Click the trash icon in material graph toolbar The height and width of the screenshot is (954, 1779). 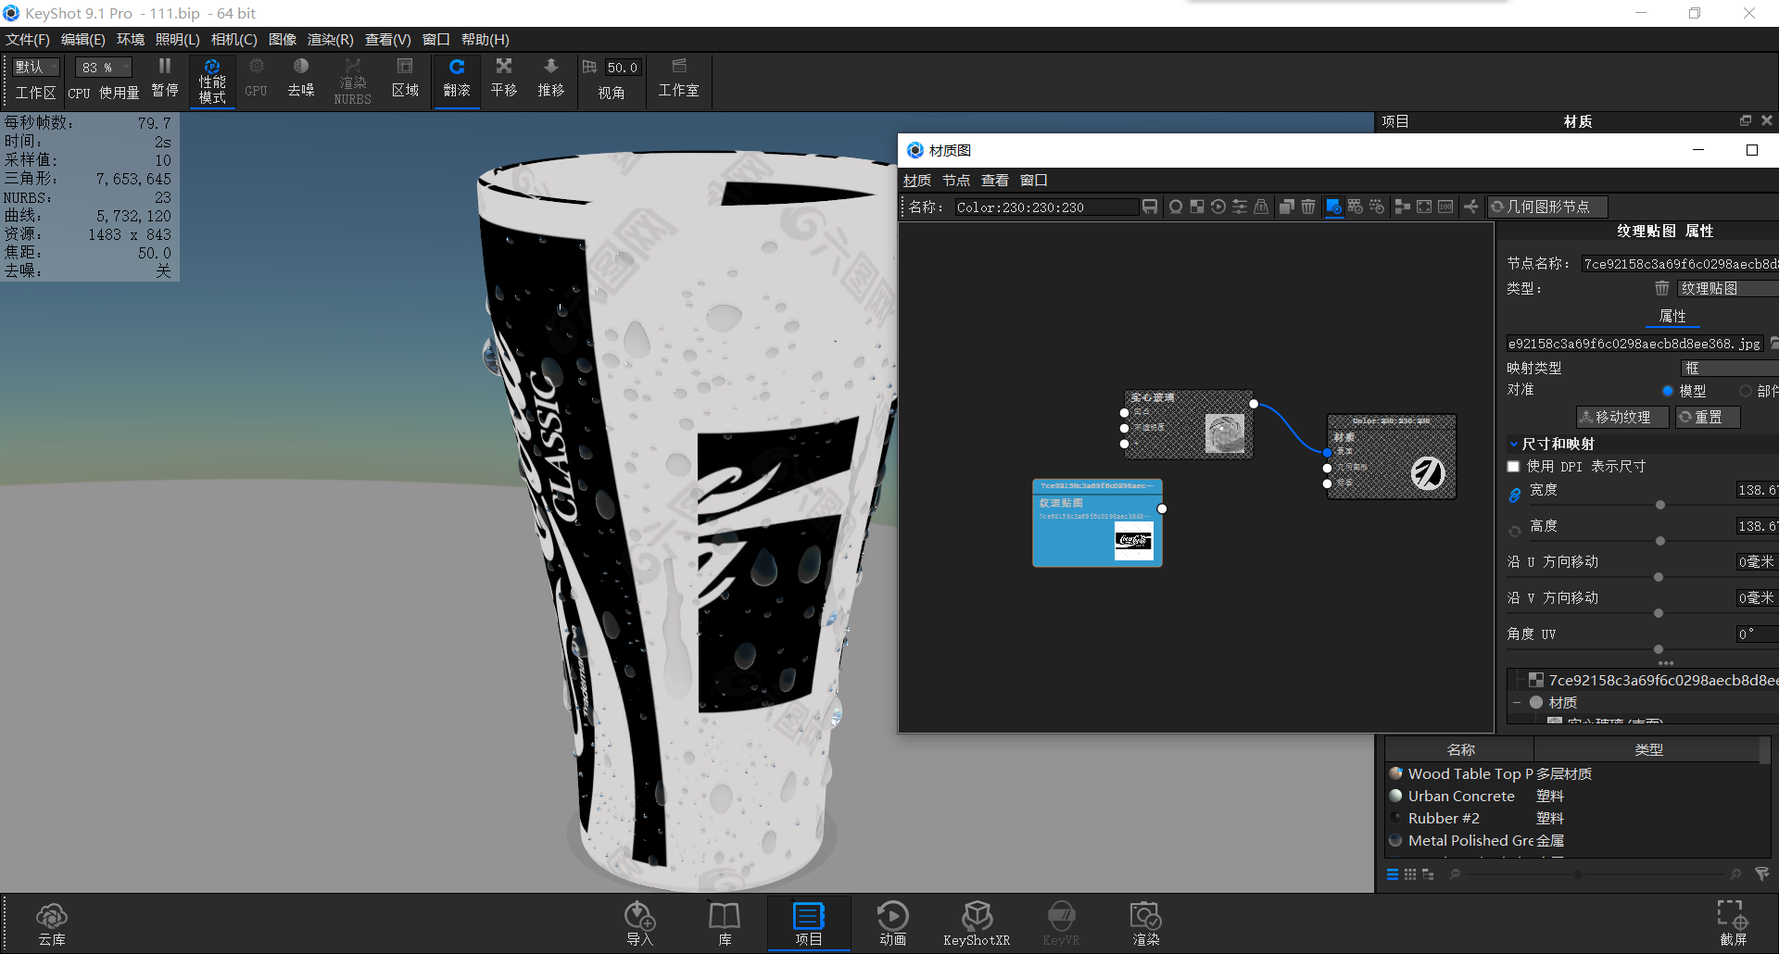coord(1307,207)
